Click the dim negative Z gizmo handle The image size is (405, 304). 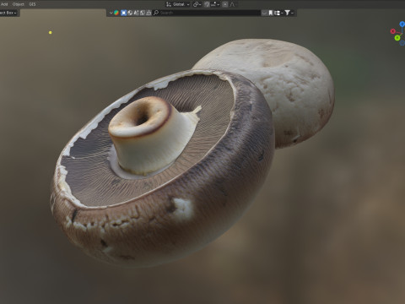coord(402,43)
